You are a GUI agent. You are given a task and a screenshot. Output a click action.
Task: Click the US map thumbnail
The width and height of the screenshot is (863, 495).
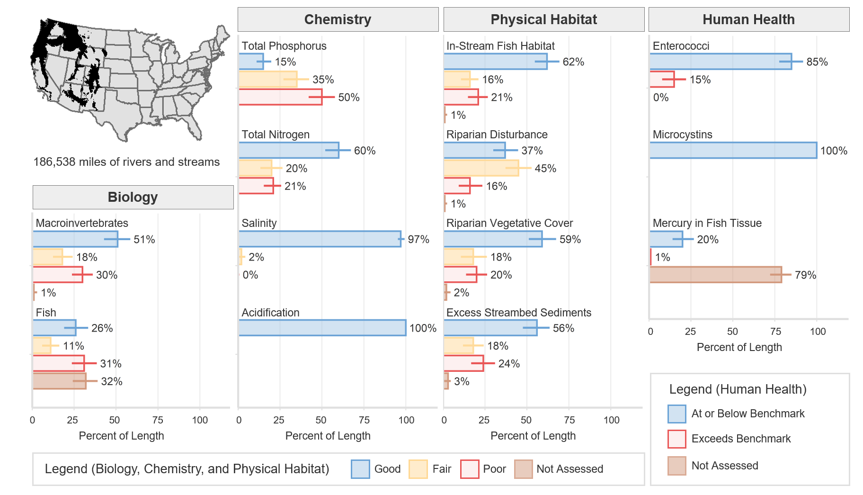coord(128,81)
